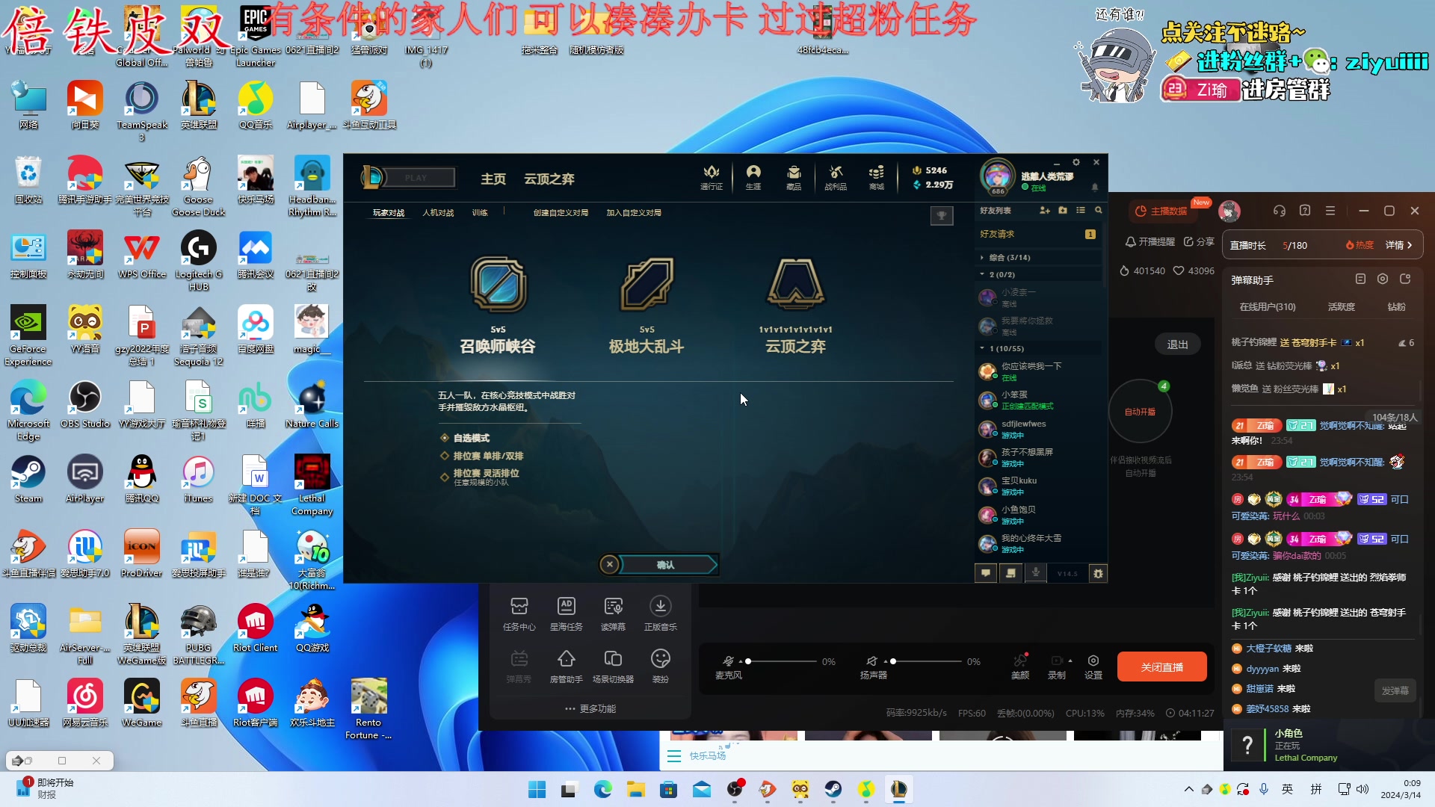Toggle the microphone mute icon in streaming bar
This screenshot has width=1435, height=807.
[728, 661]
